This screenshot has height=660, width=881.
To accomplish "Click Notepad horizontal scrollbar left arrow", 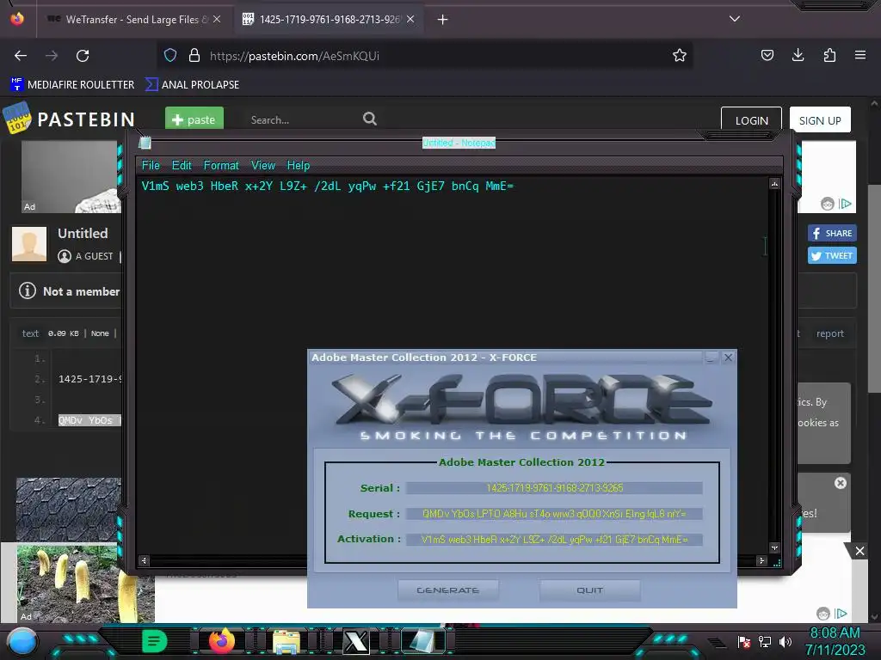I will [144, 560].
